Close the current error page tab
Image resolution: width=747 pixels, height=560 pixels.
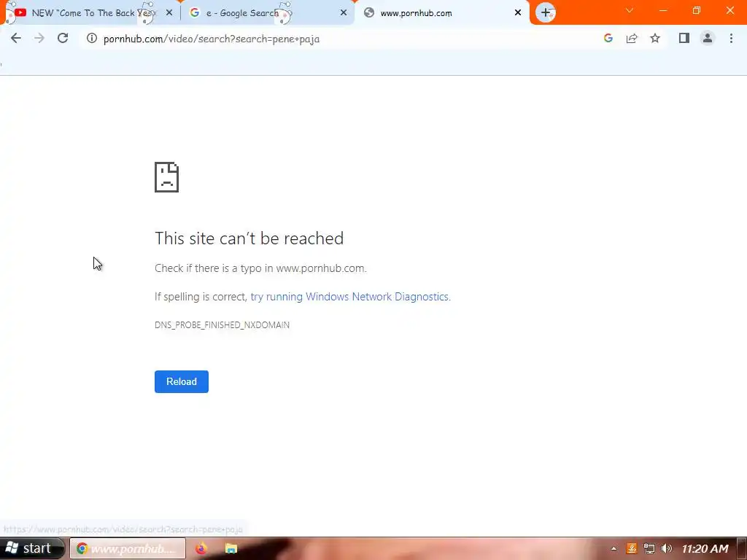[x=518, y=13]
